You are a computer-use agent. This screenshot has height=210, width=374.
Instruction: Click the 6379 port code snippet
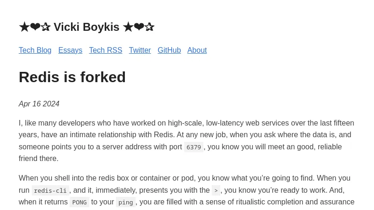(x=194, y=147)
